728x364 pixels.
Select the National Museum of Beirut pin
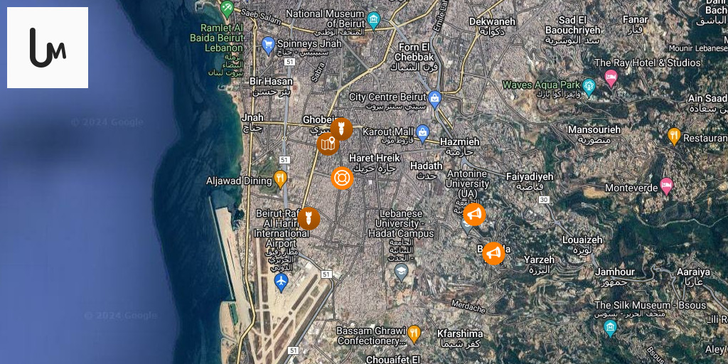(373, 21)
